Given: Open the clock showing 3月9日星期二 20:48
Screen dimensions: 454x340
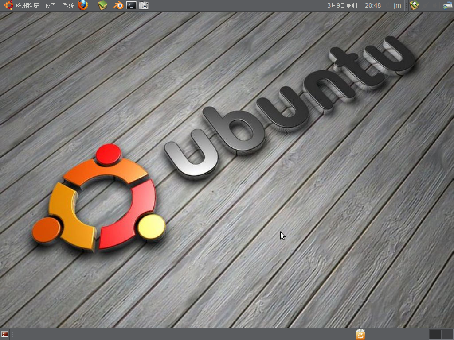Looking at the screenshot, I should (354, 5).
